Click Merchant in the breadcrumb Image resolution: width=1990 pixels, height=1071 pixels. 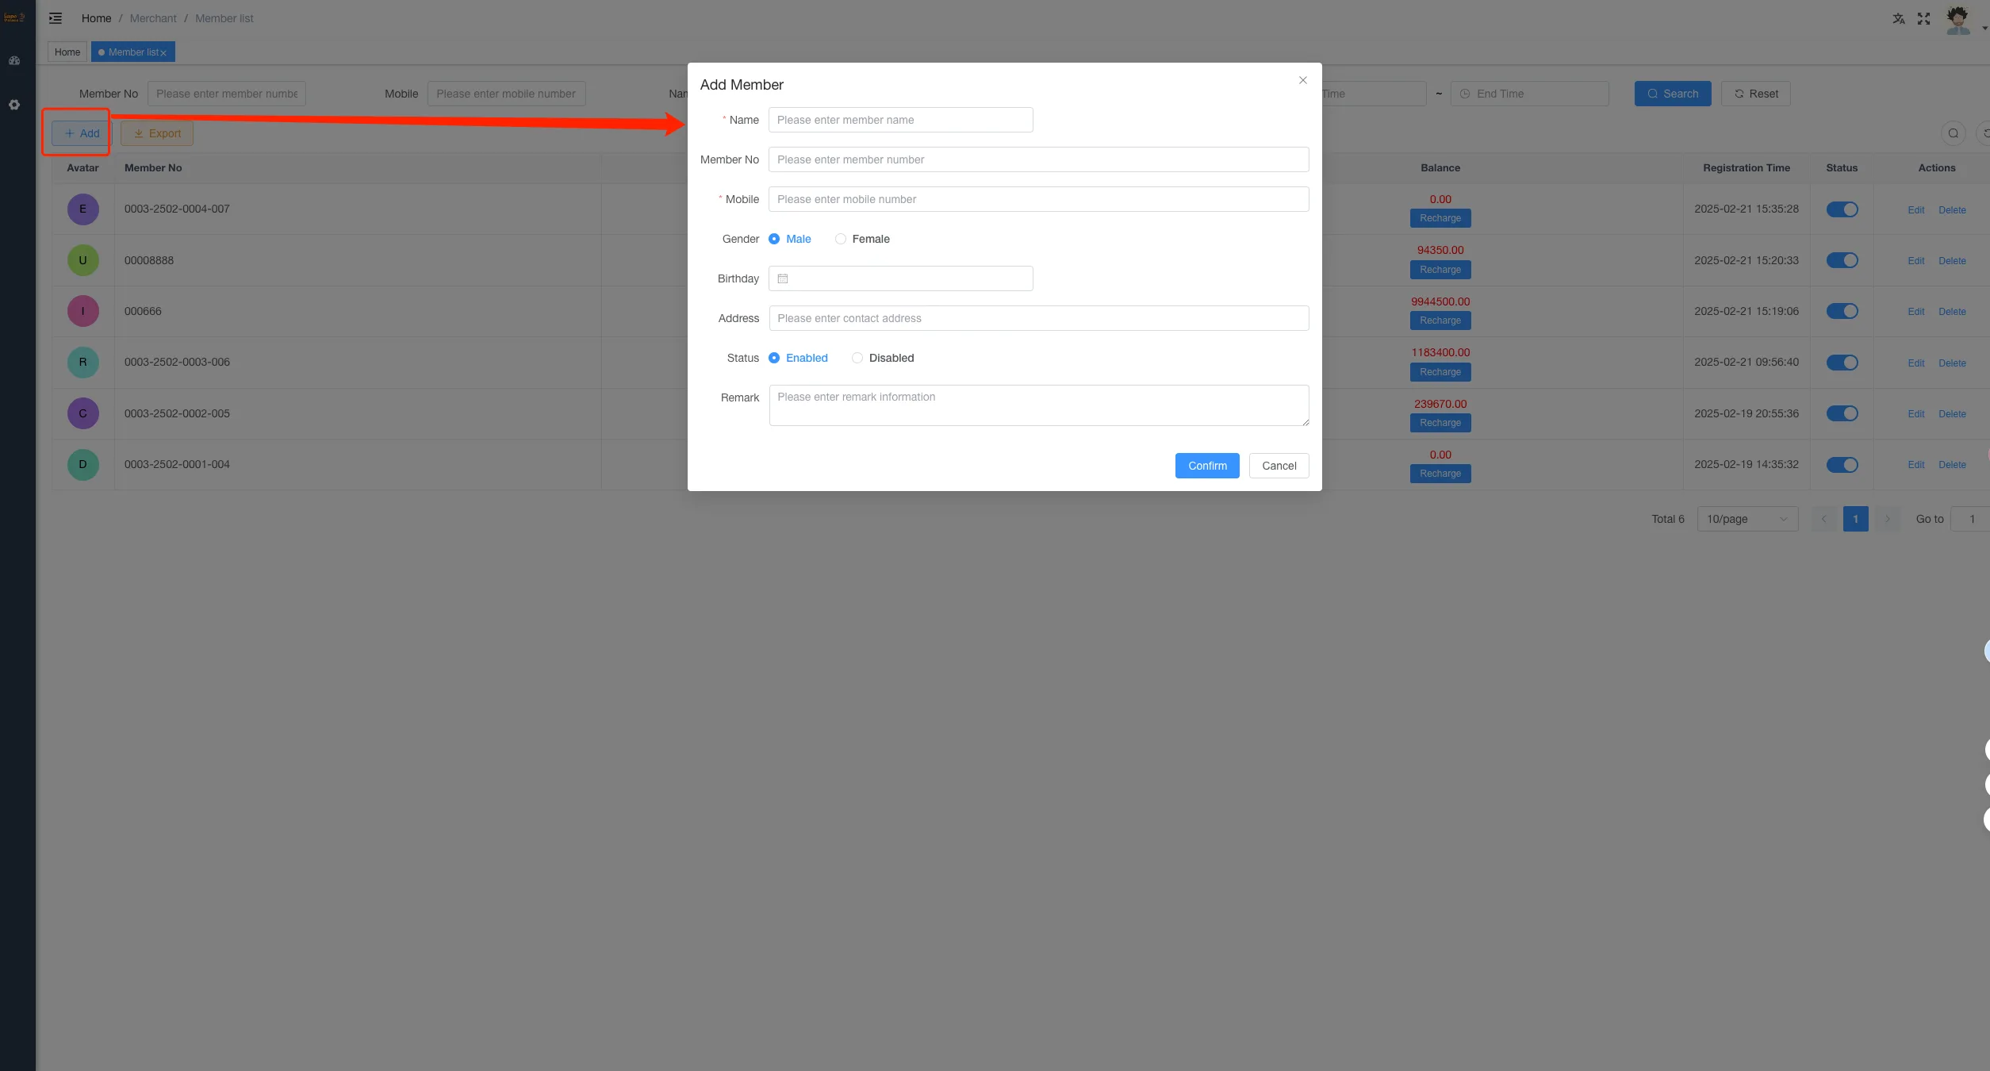pyautogui.click(x=153, y=18)
